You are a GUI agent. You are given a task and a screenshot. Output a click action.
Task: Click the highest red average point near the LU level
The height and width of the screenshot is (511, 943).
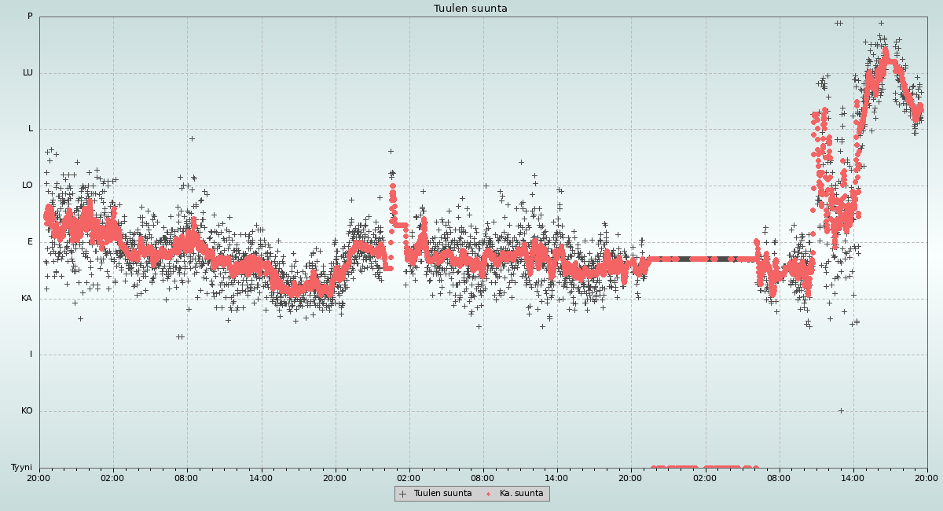click(x=885, y=50)
